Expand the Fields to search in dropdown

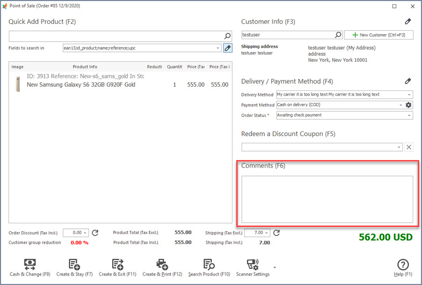pyautogui.click(x=218, y=48)
